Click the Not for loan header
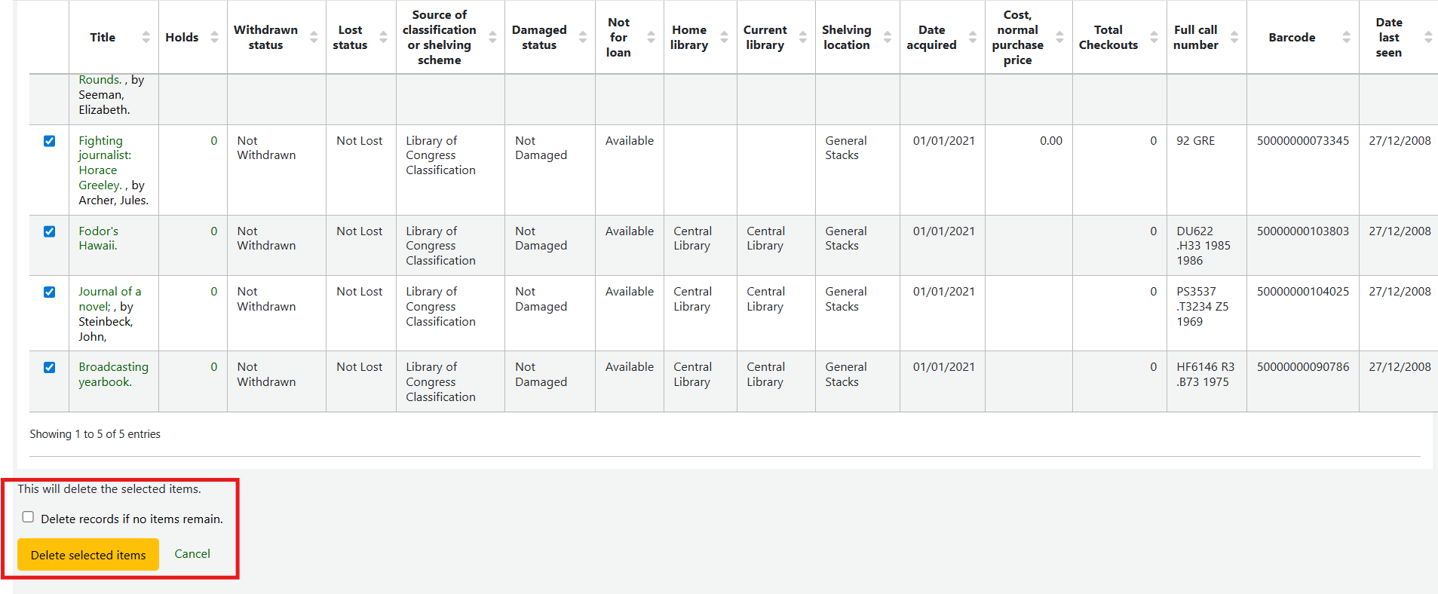Image resolution: width=1438 pixels, height=594 pixels. pos(618,37)
